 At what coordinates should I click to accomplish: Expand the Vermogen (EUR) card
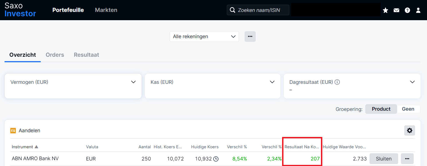point(133,82)
